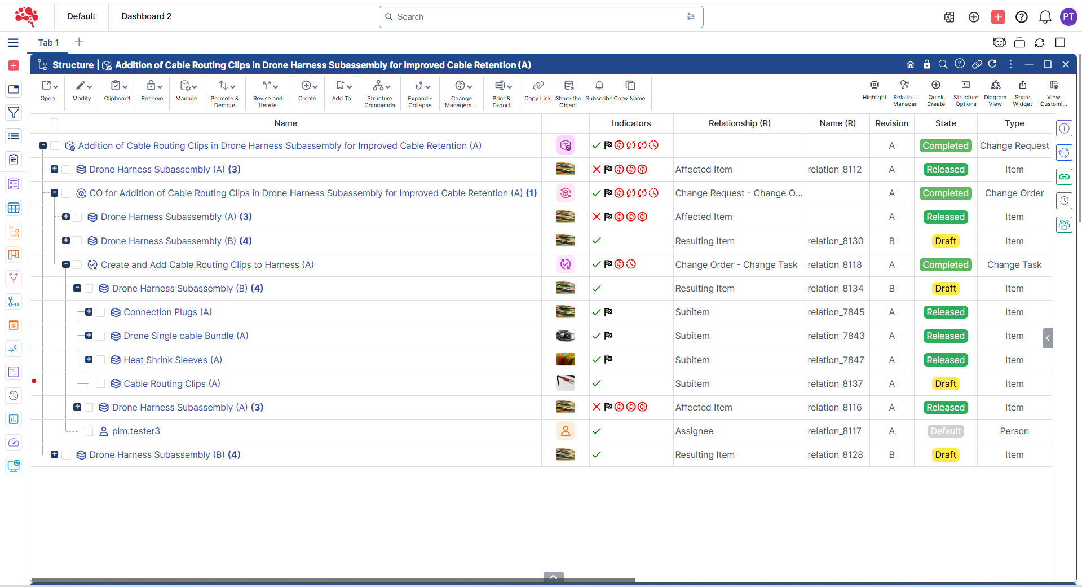Click the Search input field

(x=536, y=17)
